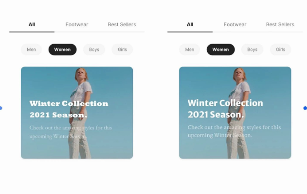
Task: Select the All tab in right preview
Action: (190, 25)
